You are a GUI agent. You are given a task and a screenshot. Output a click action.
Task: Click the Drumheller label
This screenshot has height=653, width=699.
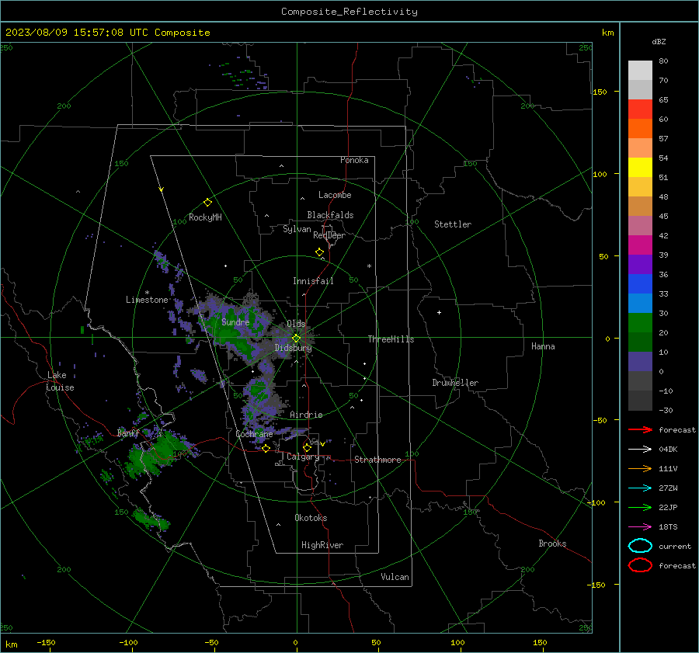pos(455,383)
